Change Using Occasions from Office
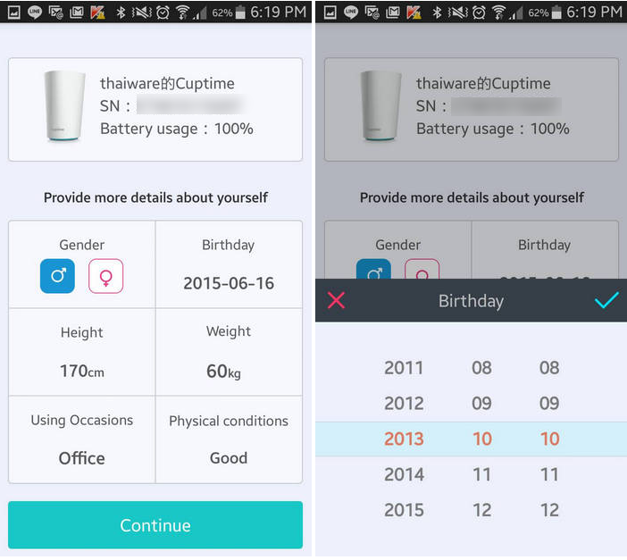The height and width of the screenshot is (560, 627). [x=82, y=439]
